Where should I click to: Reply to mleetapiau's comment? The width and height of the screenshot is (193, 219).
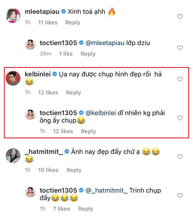point(73,22)
